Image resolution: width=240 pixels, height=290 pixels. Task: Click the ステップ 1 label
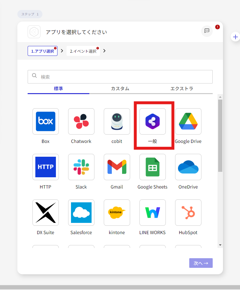[30, 14]
